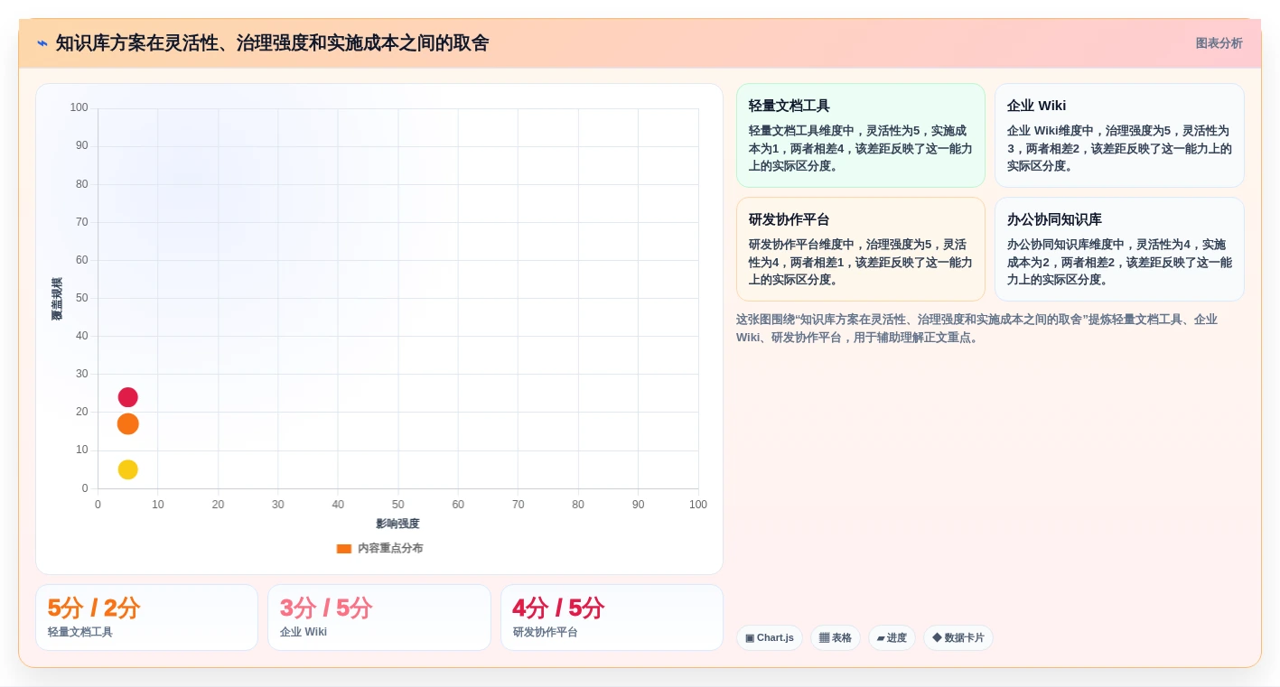Click the 3分 / 5分 stat card
Screen dimensions: 1280x687
coord(379,617)
